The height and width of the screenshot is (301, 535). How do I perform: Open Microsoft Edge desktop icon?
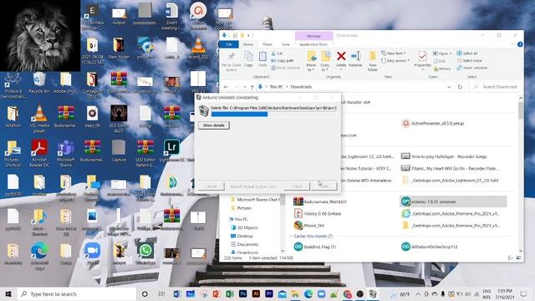pos(39,256)
